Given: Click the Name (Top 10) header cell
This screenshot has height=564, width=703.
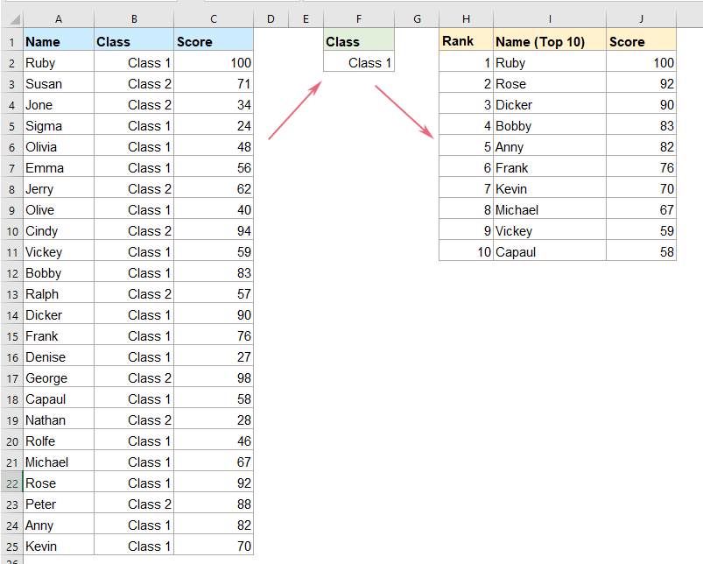Looking at the screenshot, I should (x=549, y=41).
